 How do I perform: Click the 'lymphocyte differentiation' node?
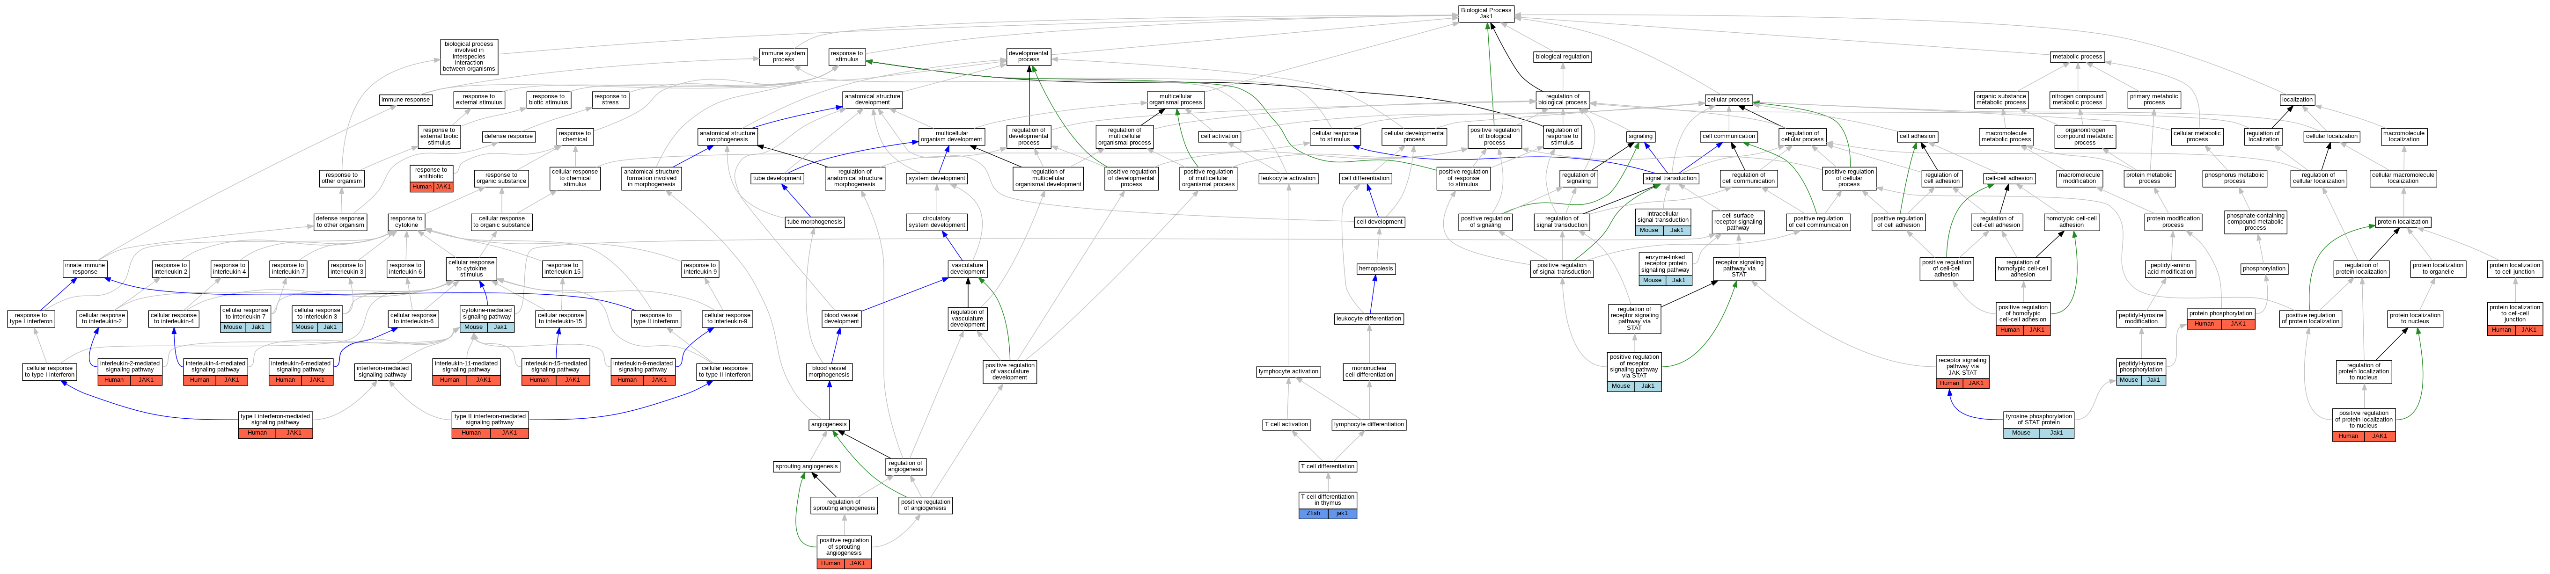tap(1369, 426)
